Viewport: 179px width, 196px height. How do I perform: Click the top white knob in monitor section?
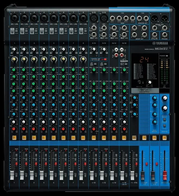pos(165,98)
